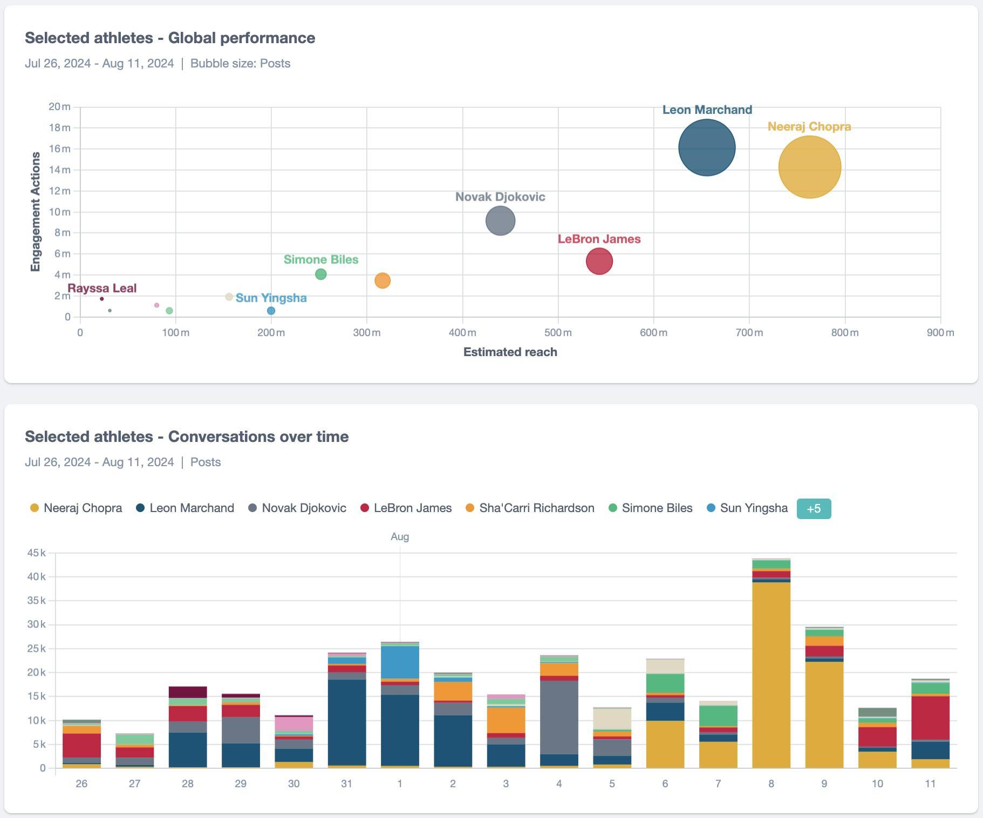Select the Novak Djokovic gray bubble

pos(501,221)
